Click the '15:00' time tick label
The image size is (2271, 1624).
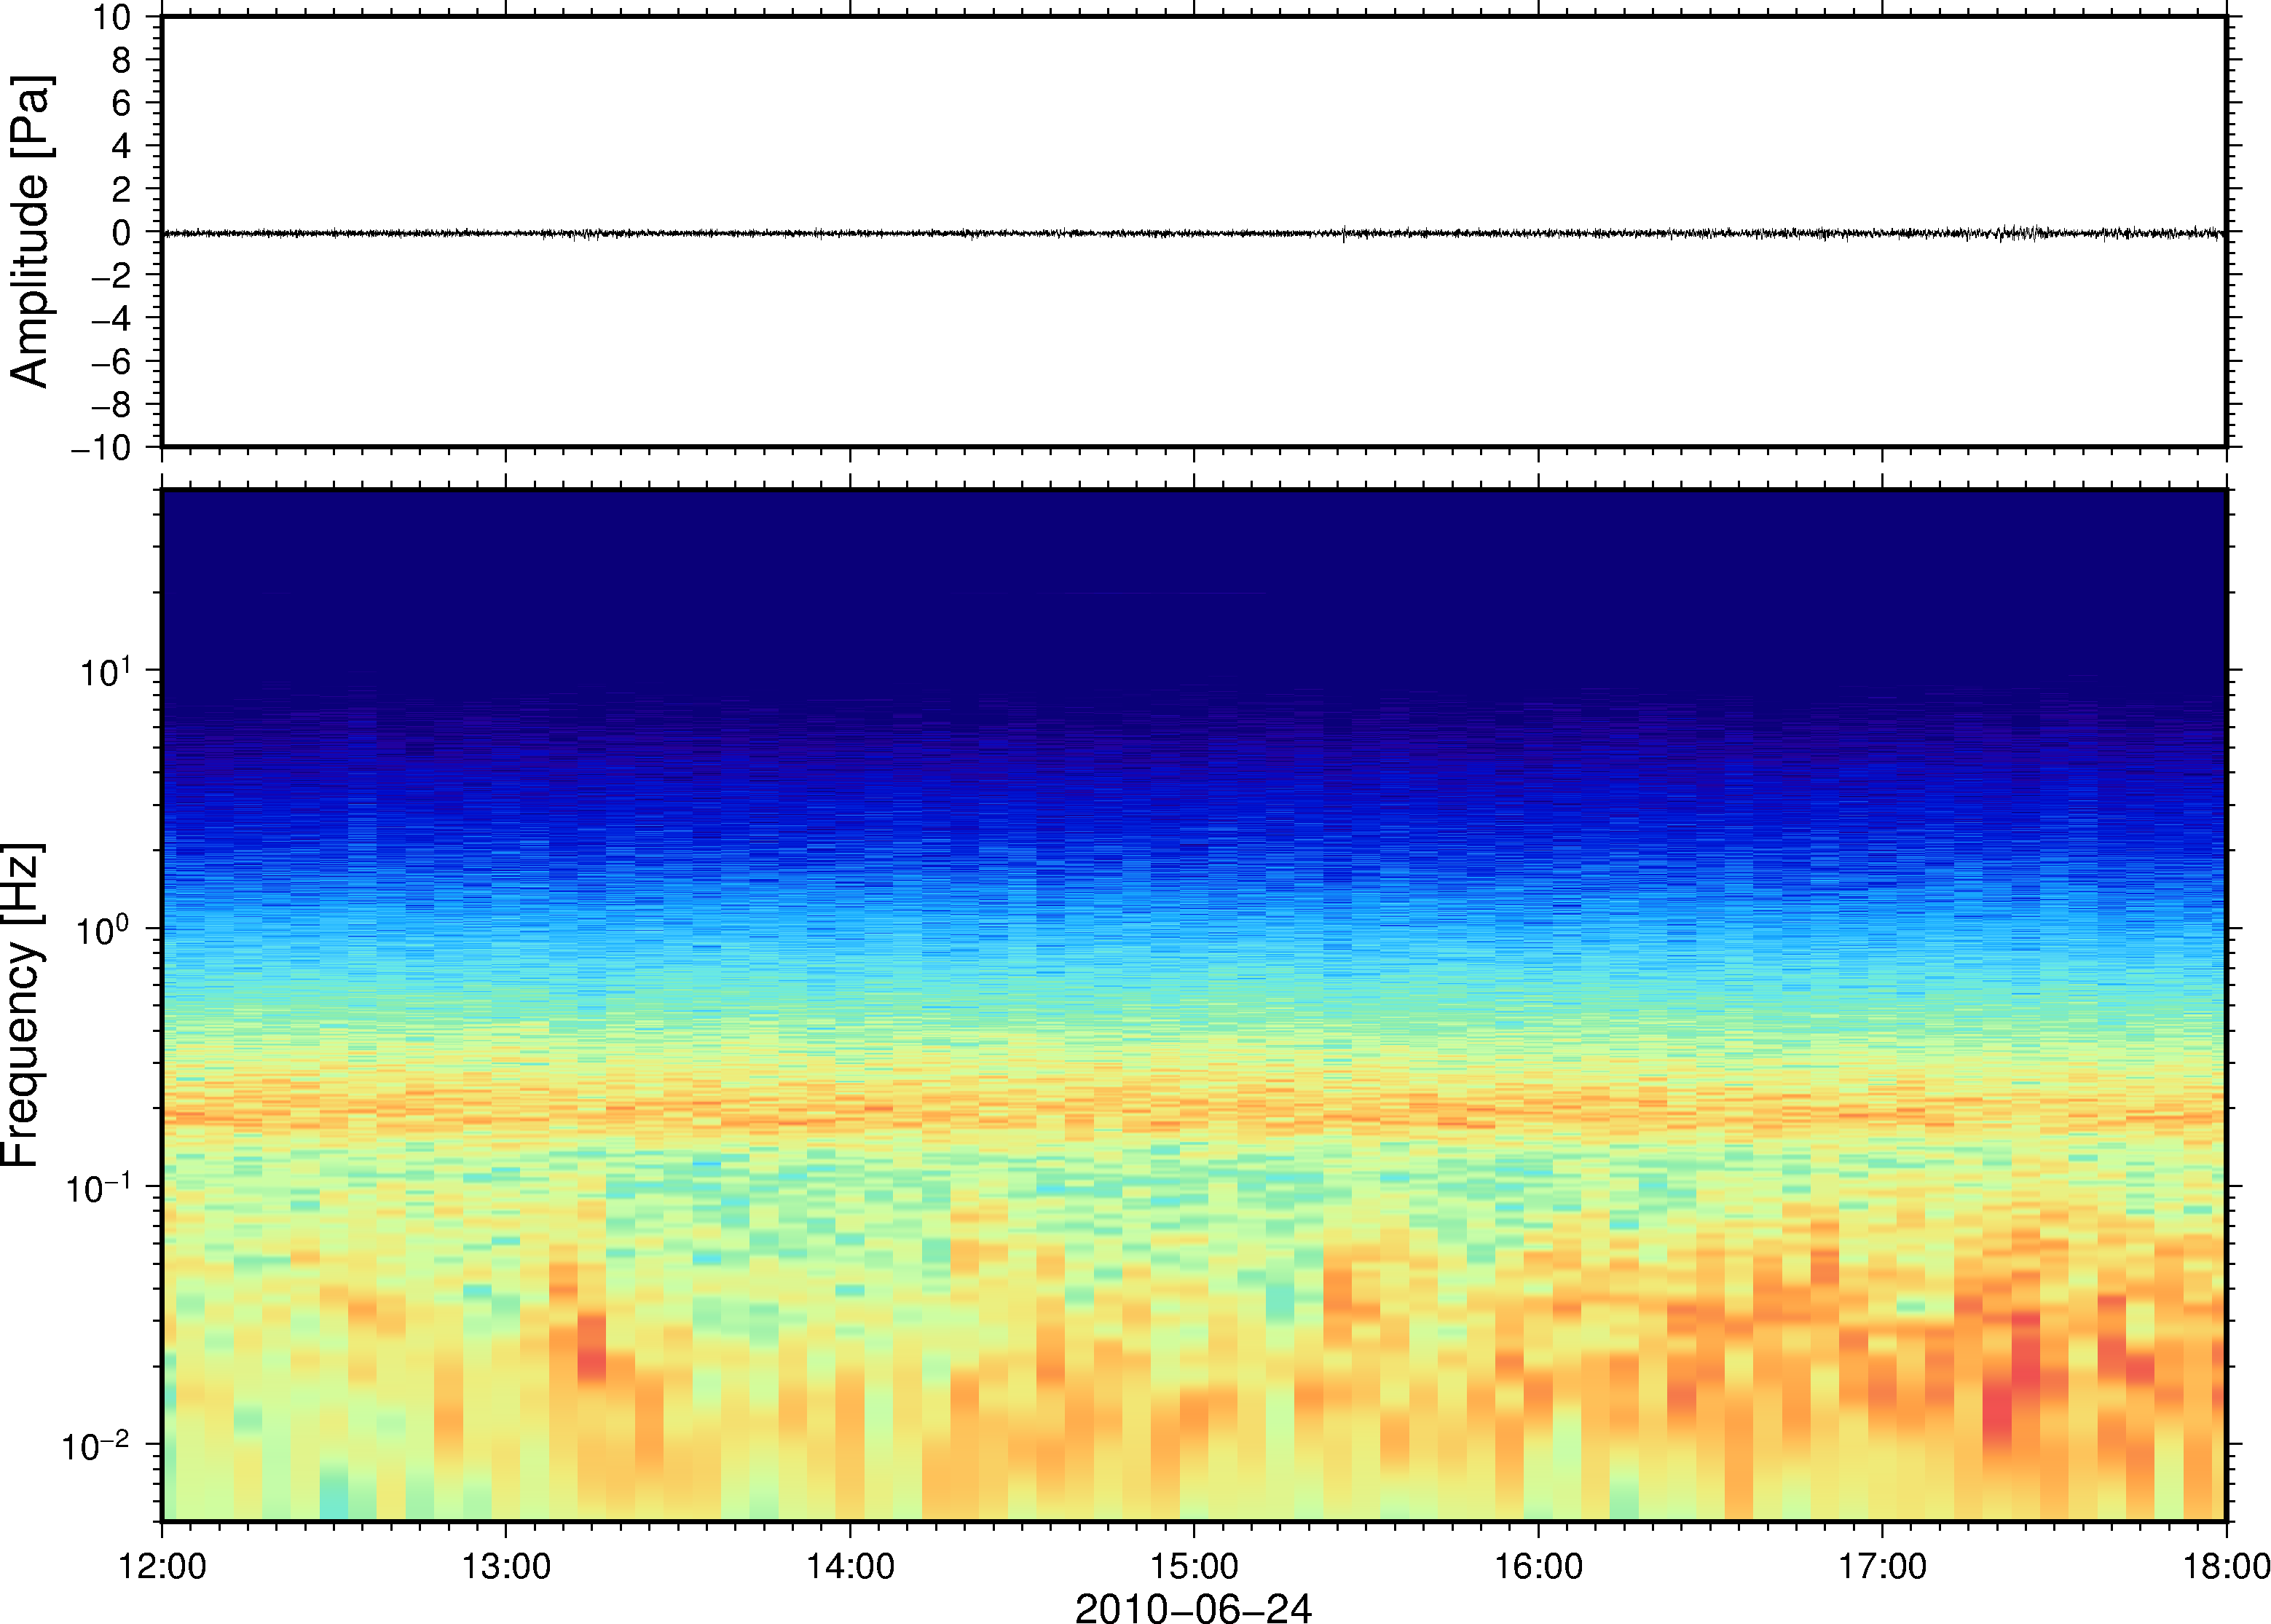click(x=1194, y=1566)
